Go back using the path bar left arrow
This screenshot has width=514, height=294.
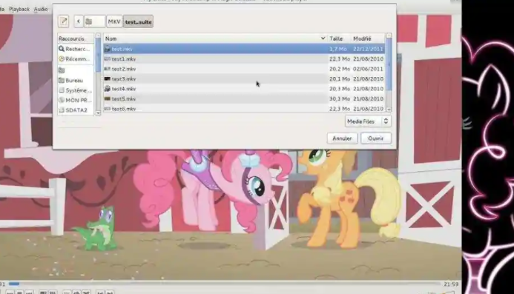[79, 21]
